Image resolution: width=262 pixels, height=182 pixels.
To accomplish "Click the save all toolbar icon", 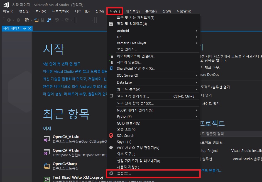I will click(x=49, y=20).
